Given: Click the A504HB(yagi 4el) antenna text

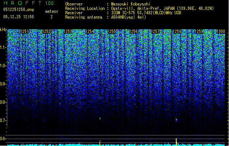Looking at the screenshot, I should 129,17.
